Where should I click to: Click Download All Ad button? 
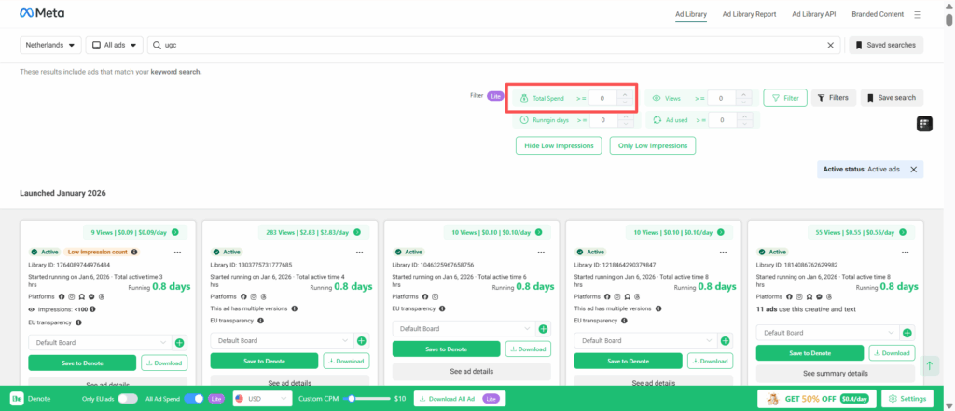click(x=460, y=399)
